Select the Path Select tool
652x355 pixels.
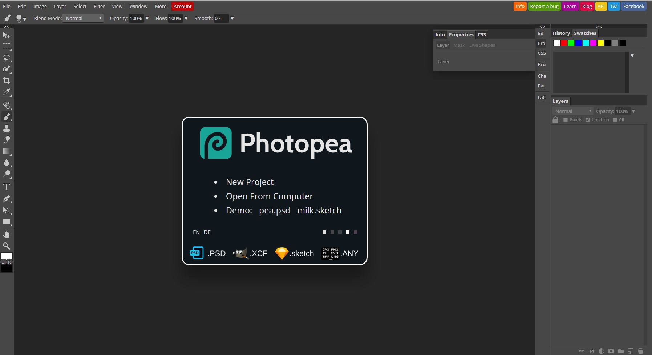[7, 210]
